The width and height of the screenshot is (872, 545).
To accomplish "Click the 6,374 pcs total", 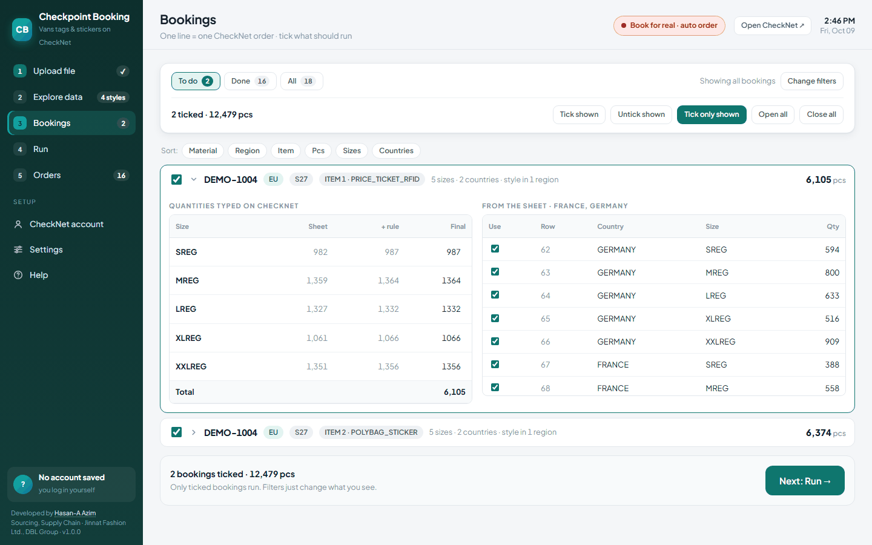I will (825, 433).
